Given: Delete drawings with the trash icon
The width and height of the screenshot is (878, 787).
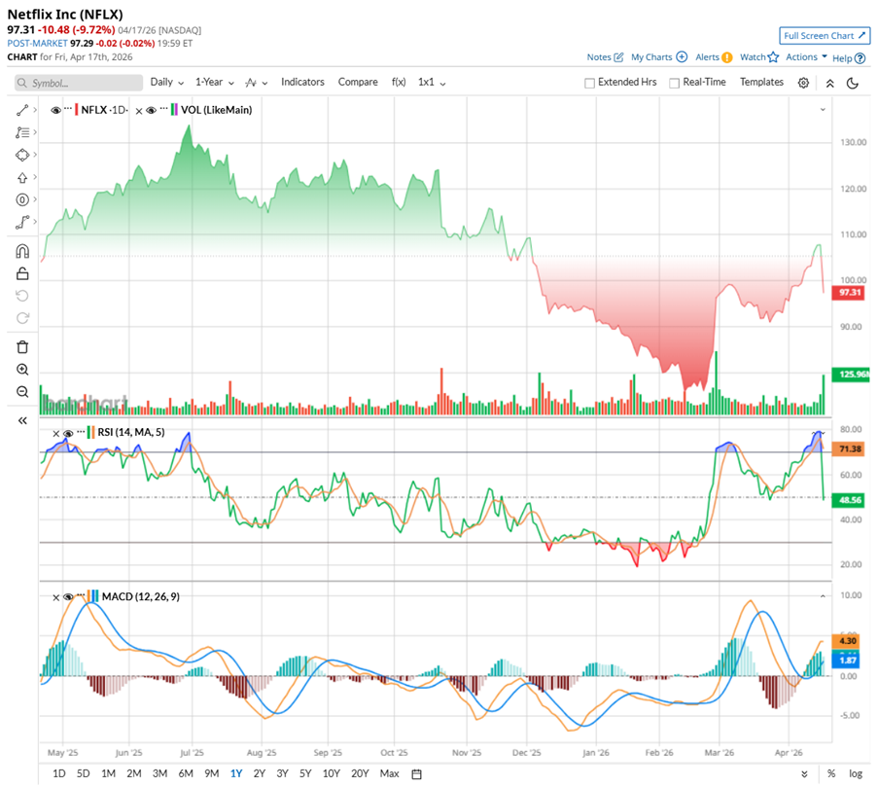Looking at the screenshot, I should click(22, 347).
